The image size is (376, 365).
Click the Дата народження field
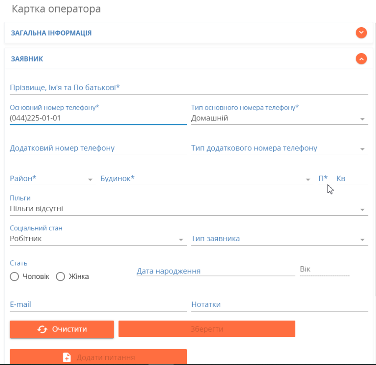(215, 271)
